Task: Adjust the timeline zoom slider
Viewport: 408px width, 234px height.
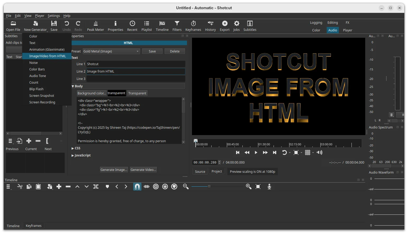Action: [209, 187]
